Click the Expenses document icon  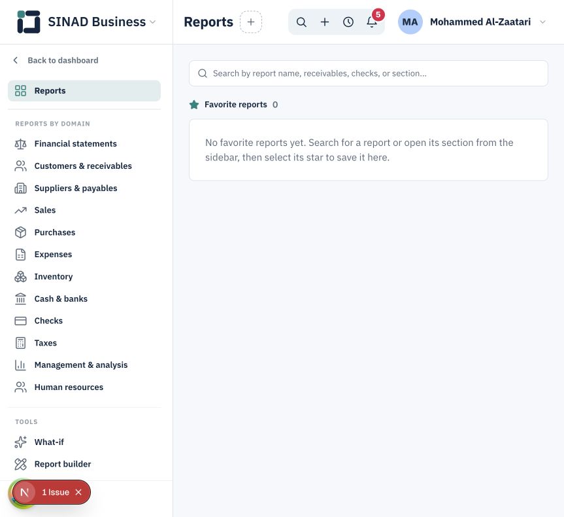20,255
